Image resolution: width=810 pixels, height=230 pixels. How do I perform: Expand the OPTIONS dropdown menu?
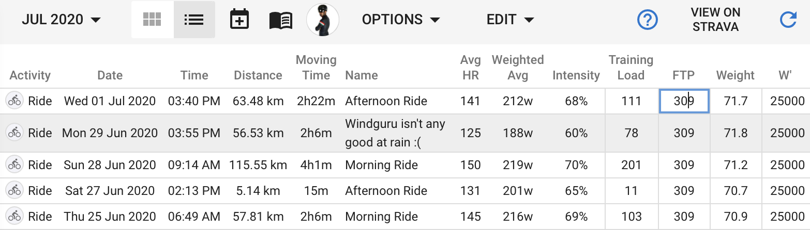tap(401, 20)
